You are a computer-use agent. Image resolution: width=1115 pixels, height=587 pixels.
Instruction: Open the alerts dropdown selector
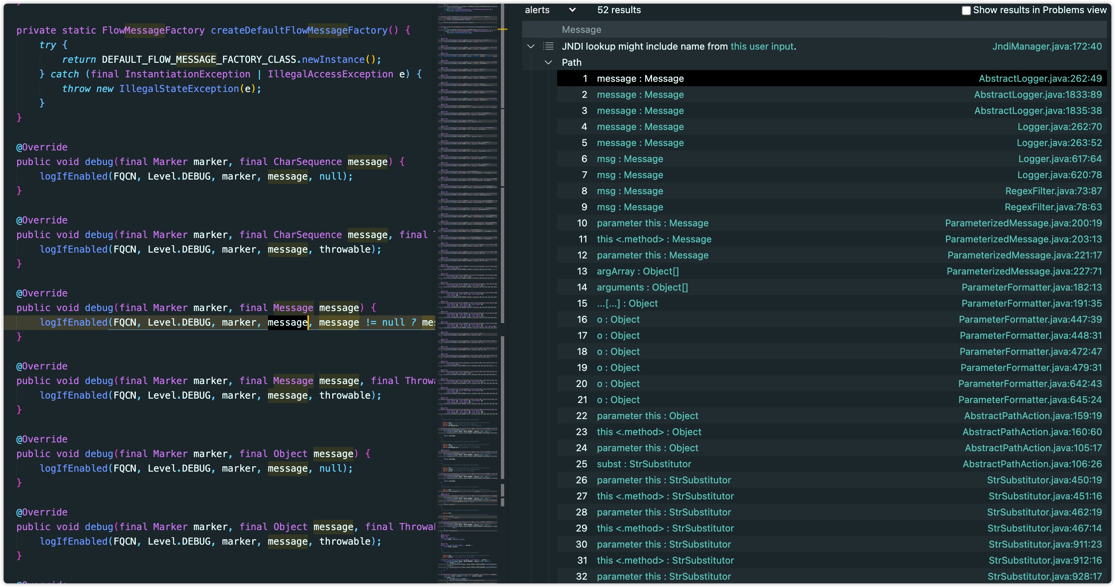[550, 10]
